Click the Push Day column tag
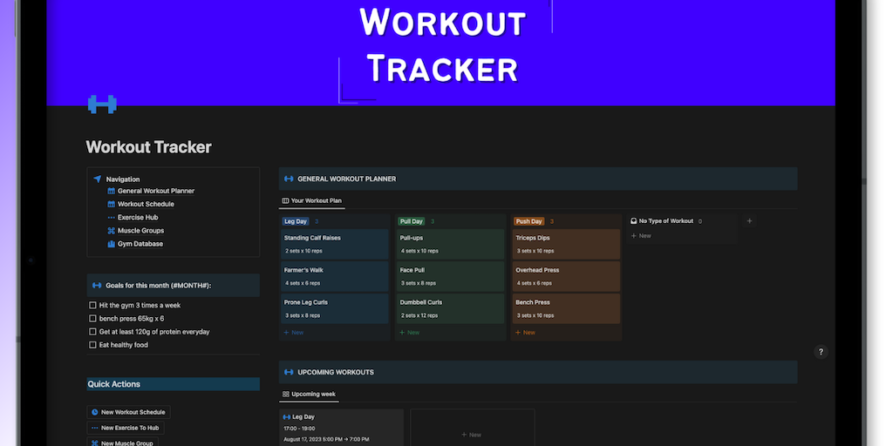This screenshot has height=446, width=893. click(x=529, y=221)
